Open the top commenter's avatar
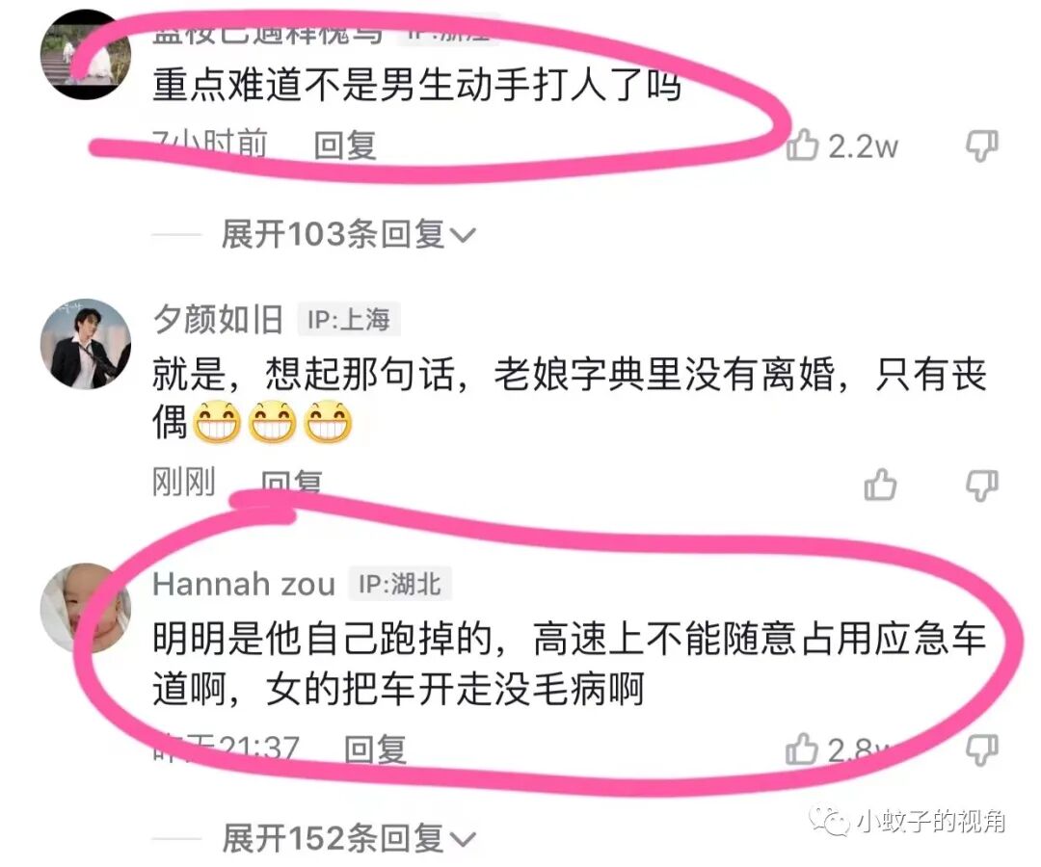 pos(86,55)
